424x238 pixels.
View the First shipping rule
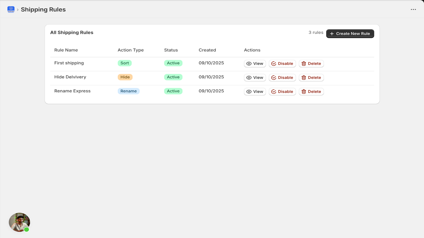click(255, 63)
